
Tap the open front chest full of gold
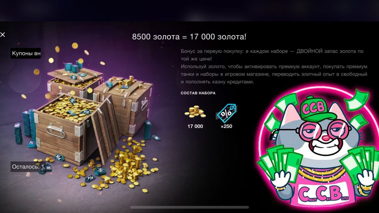(69, 126)
